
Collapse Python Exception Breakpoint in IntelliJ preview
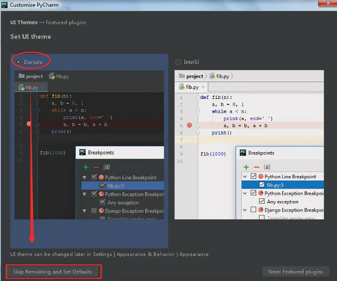pyautogui.click(x=244, y=193)
